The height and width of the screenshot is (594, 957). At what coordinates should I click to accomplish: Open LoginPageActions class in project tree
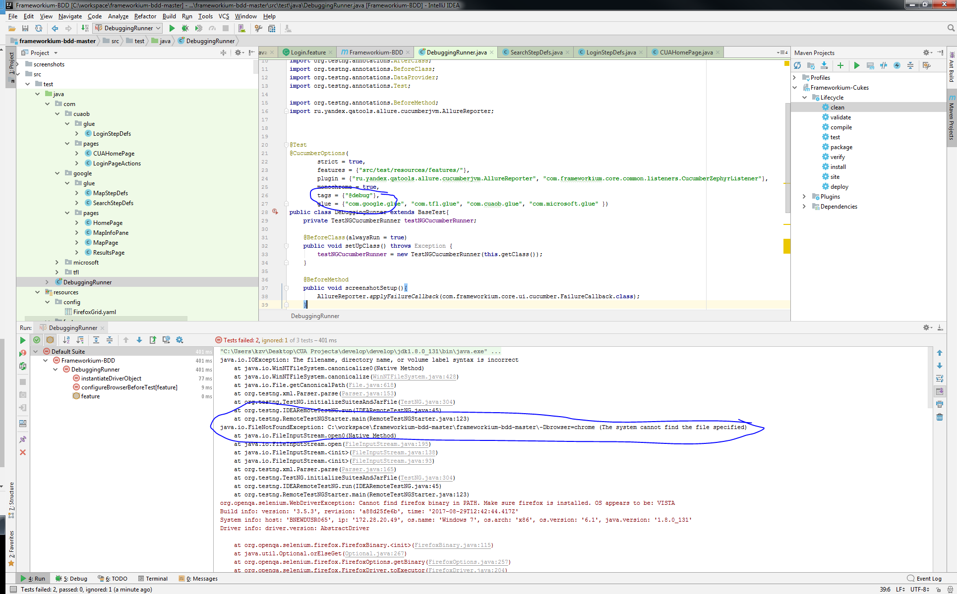pos(117,163)
